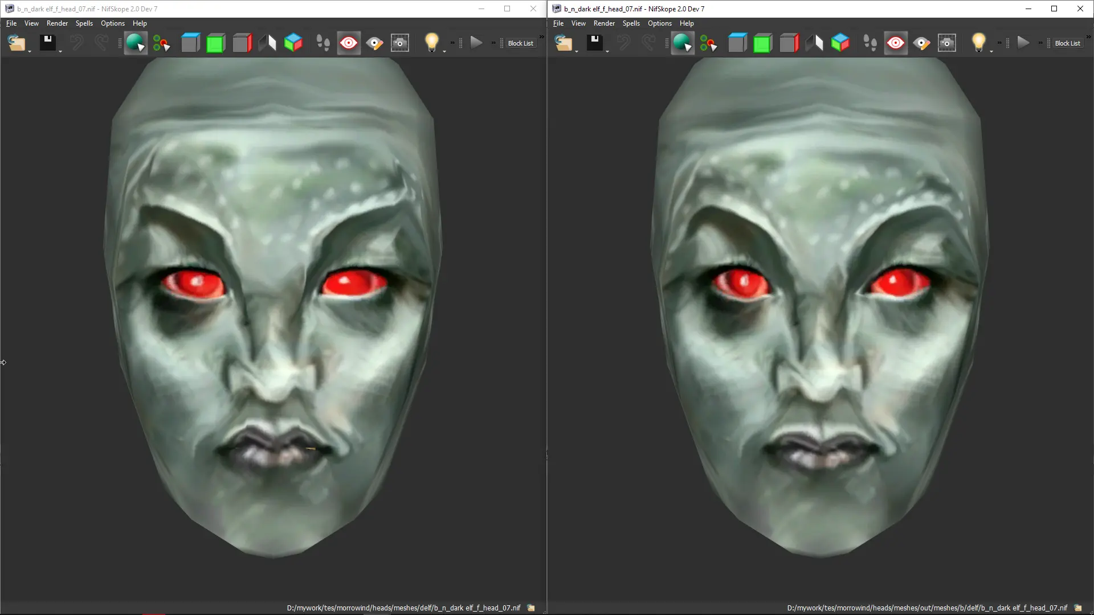Open Block List panel in left window

coord(520,43)
